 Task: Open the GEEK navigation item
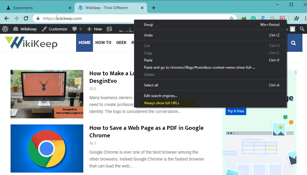tap(121, 42)
